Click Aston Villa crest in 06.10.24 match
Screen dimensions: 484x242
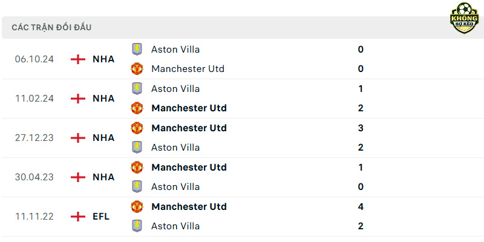(x=137, y=50)
